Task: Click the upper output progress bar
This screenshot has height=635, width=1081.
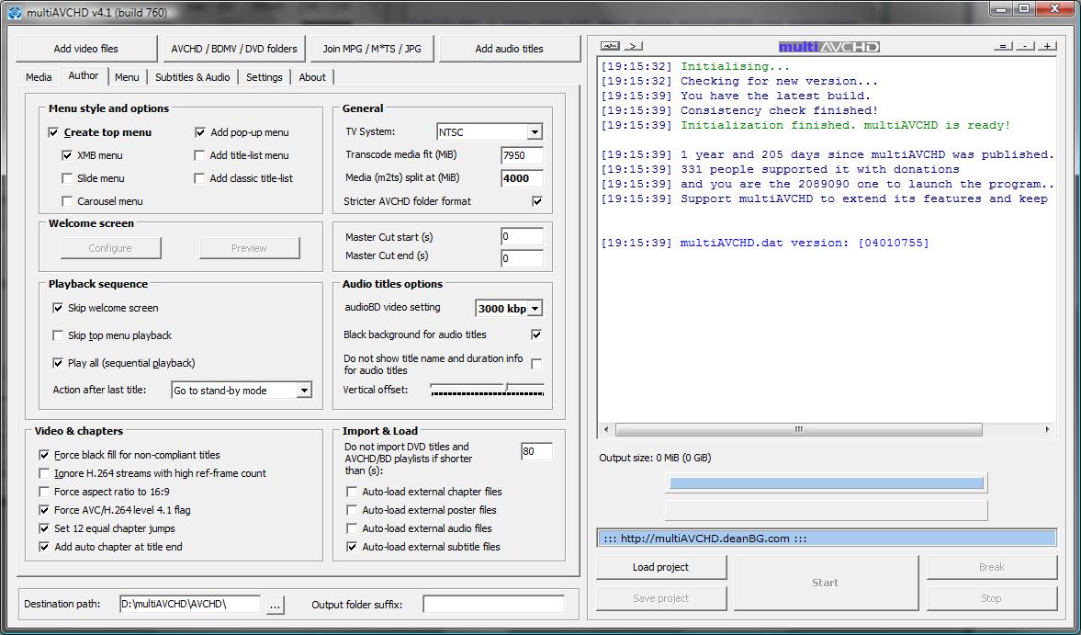Action: 826,482
